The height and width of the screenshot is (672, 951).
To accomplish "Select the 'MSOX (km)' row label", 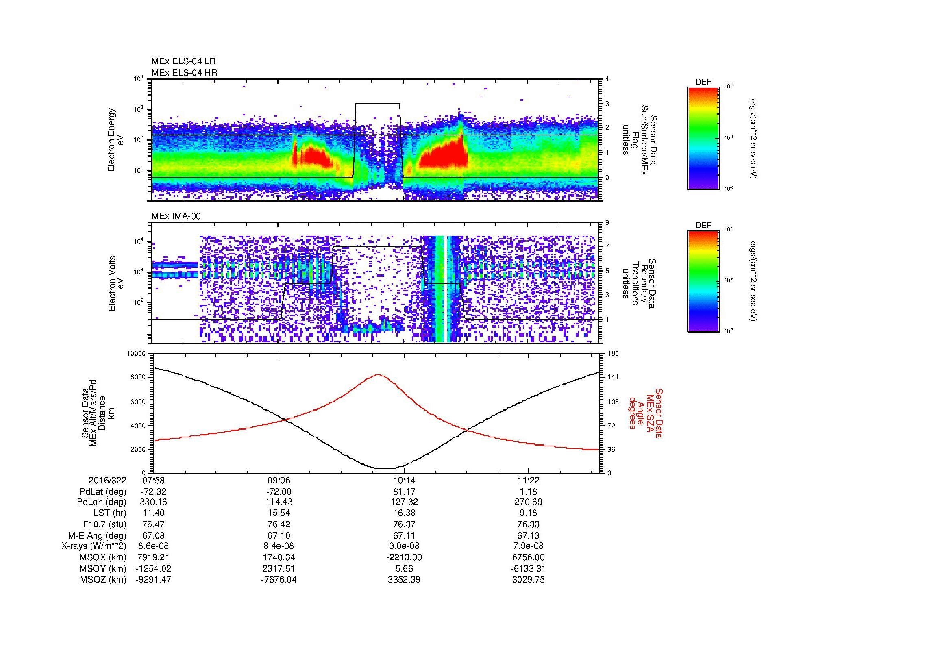I will pyautogui.click(x=103, y=558).
